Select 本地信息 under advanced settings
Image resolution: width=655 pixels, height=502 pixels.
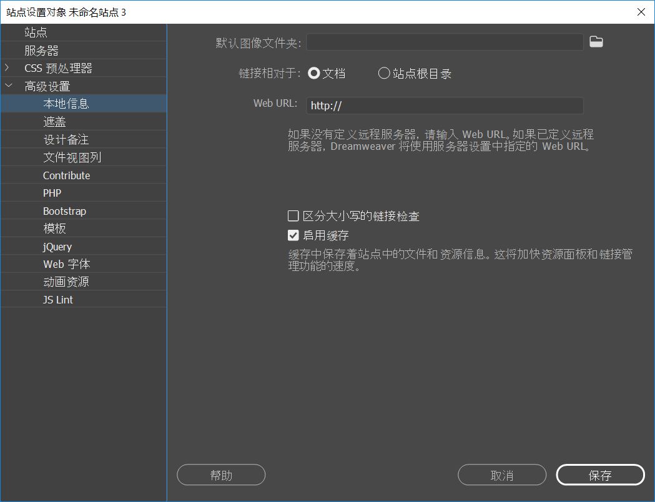click(x=84, y=104)
